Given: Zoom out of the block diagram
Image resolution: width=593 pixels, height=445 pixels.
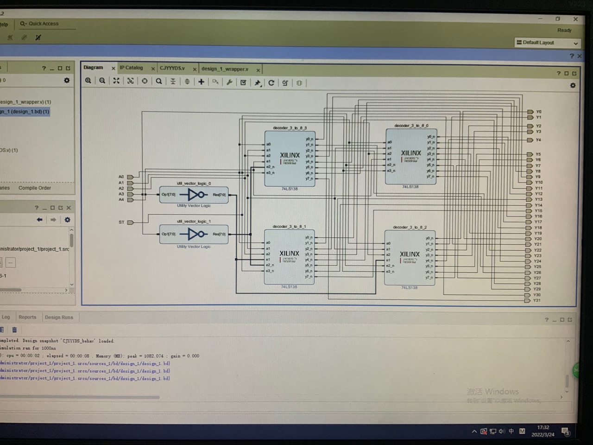Looking at the screenshot, I should (x=102, y=81).
